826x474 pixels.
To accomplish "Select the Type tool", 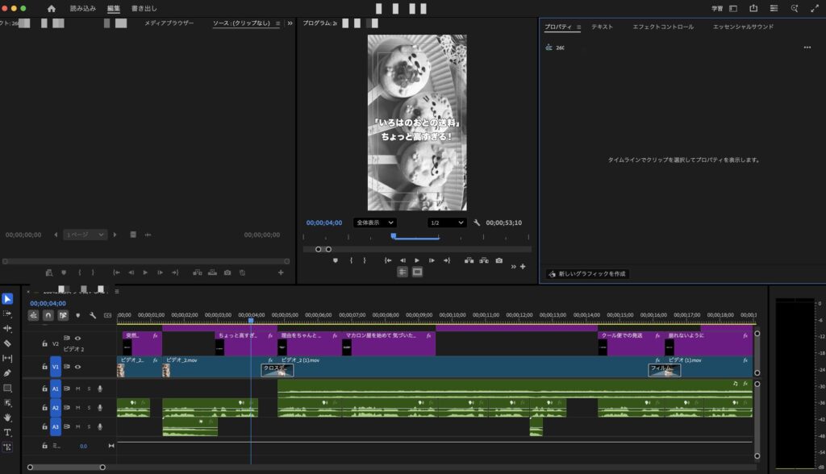I will (x=7, y=431).
